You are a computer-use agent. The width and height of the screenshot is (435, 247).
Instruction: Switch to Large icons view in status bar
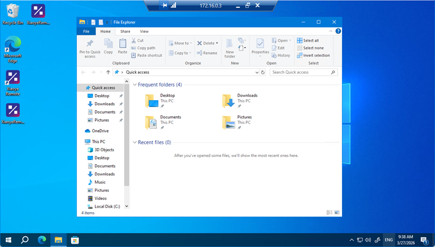point(337,213)
